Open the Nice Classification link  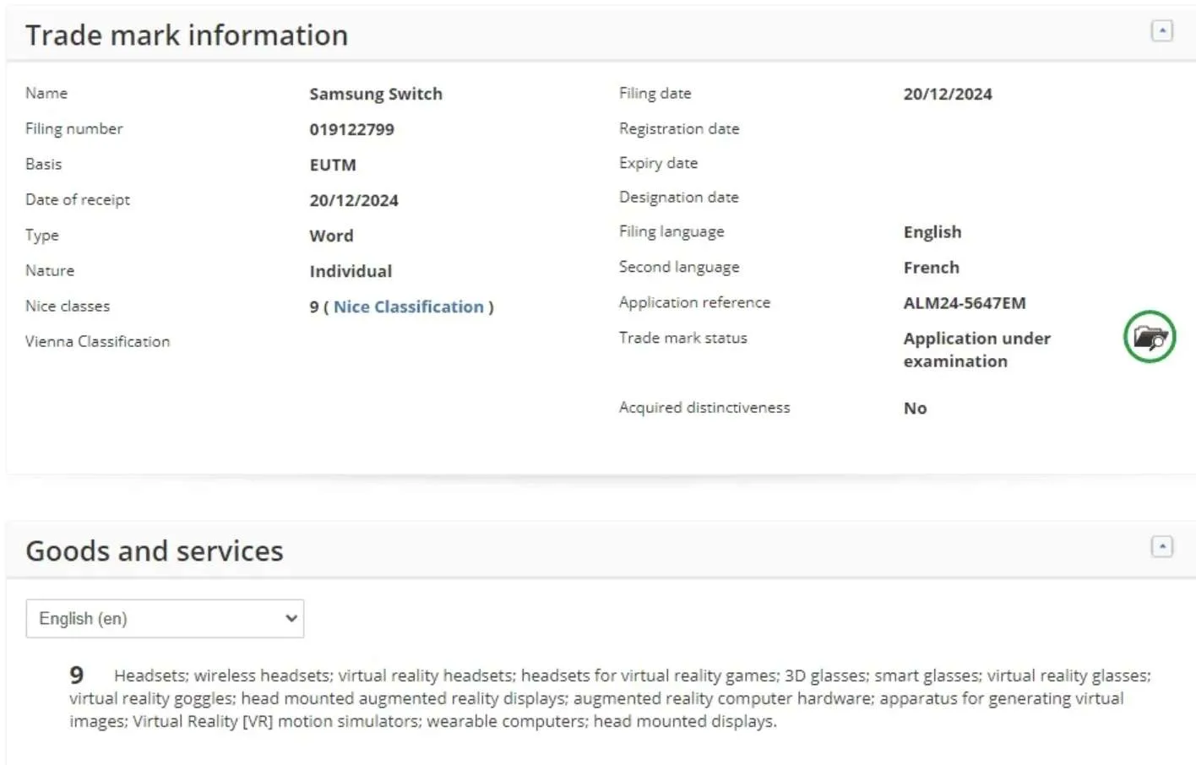[x=409, y=307]
